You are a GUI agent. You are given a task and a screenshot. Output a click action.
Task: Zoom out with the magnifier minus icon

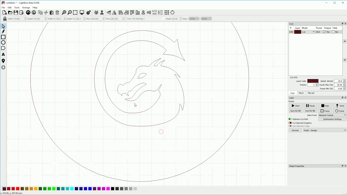[70, 12]
